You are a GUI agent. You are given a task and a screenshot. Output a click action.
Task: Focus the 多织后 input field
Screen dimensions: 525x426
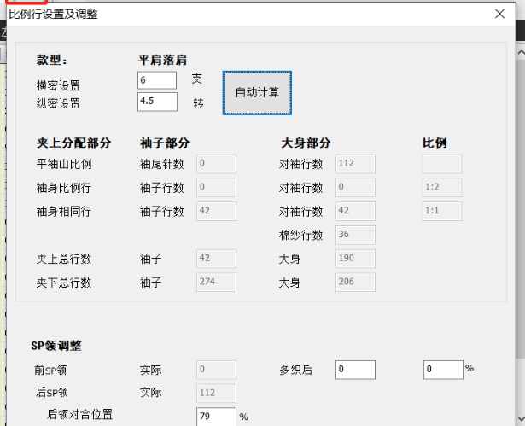355,370
